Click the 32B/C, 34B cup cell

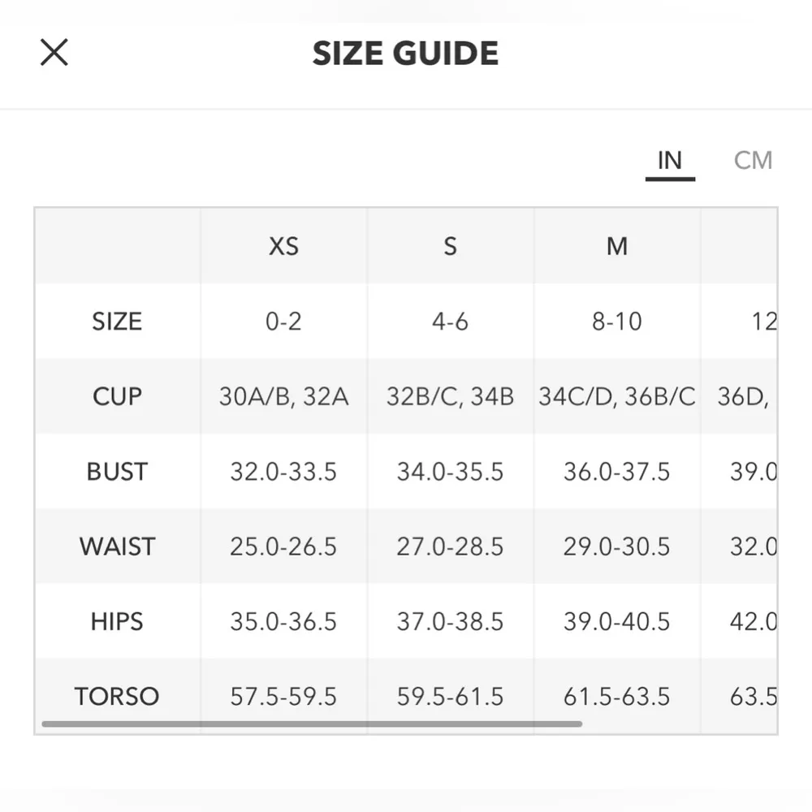coord(451,397)
